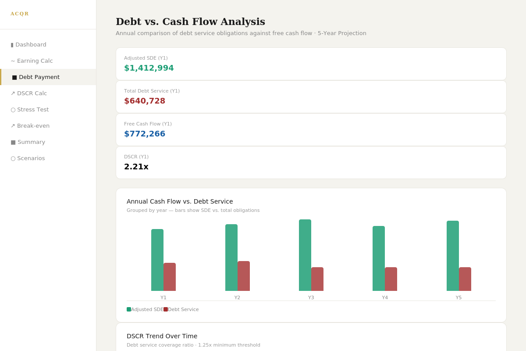
Task: Switch to Scenarios view
Action: click(48, 158)
